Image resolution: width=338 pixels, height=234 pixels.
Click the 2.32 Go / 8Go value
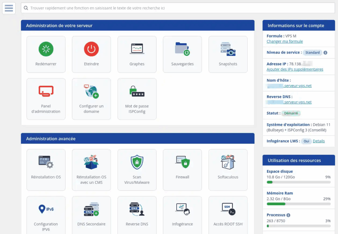click(x=279, y=199)
